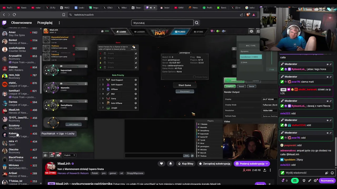Viewport: 337px width, 189px height.
Task: Open stream options with the three vertical dots
Action: [x=270, y=170]
